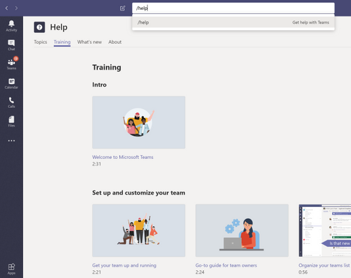Open the Chat section

click(11, 45)
